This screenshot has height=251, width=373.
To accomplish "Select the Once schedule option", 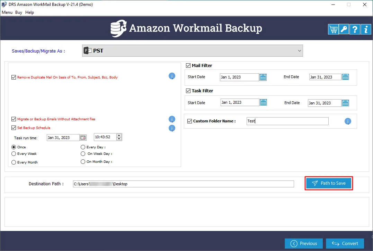I will pyautogui.click(x=14, y=147).
